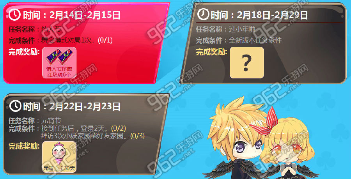Open the red rose gift box reward
The height and width of the screenshot is (179, 351).
59,63
